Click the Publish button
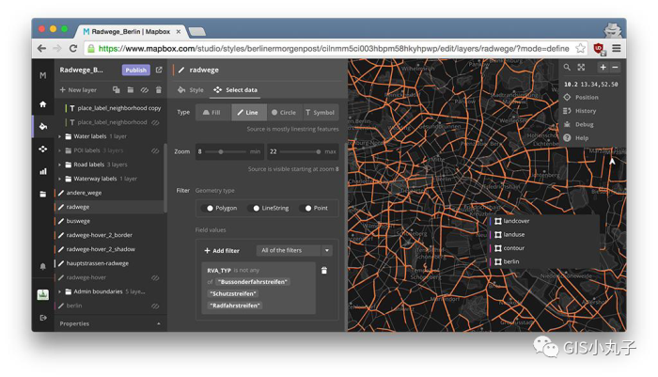The image size is (658, 377). click(135, 70)
